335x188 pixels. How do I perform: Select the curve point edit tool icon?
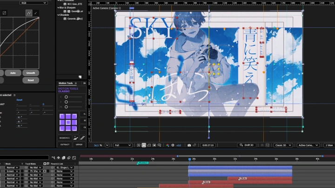[28, 13]
